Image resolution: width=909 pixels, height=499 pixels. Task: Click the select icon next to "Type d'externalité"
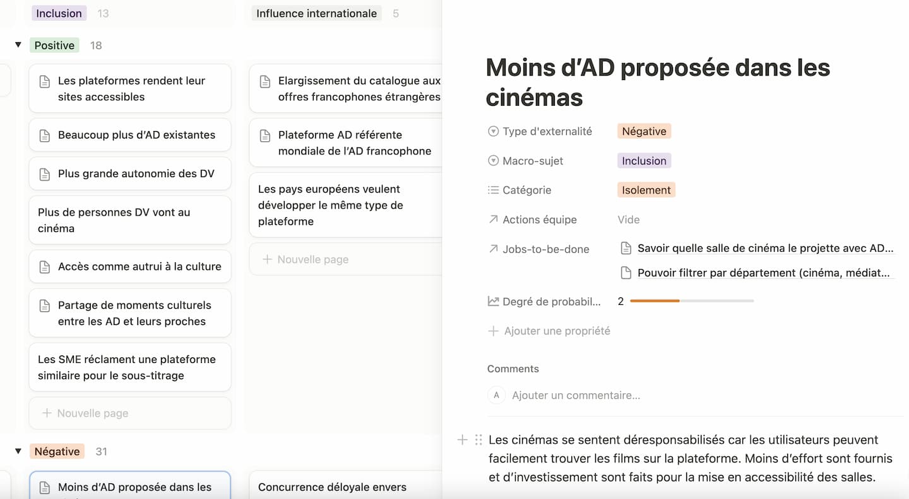click(x=493, y=131)
